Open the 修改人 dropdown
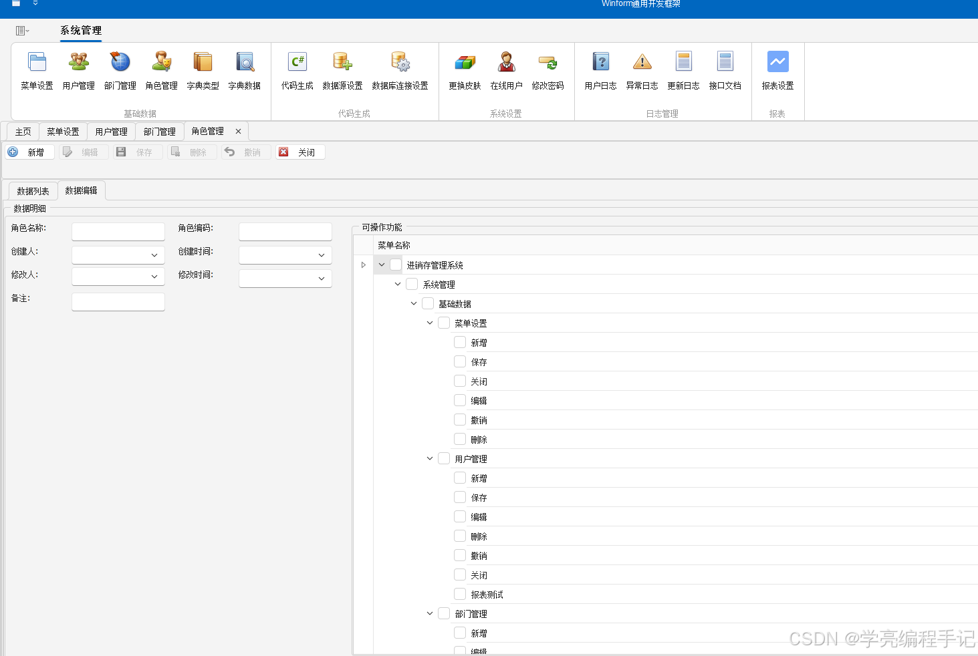This screenshot has width=978, height=656. tap(154, 277)
